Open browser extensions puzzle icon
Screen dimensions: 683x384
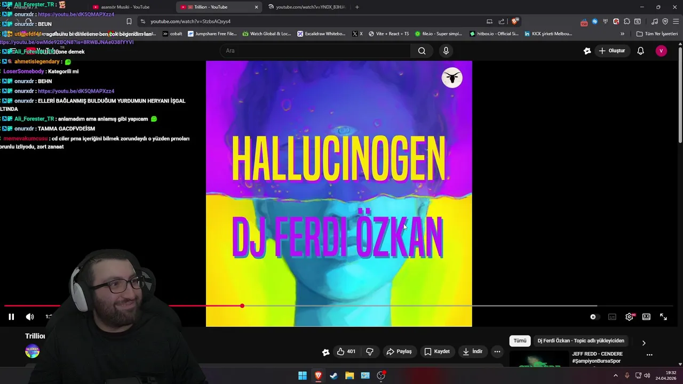click(627, 21)
